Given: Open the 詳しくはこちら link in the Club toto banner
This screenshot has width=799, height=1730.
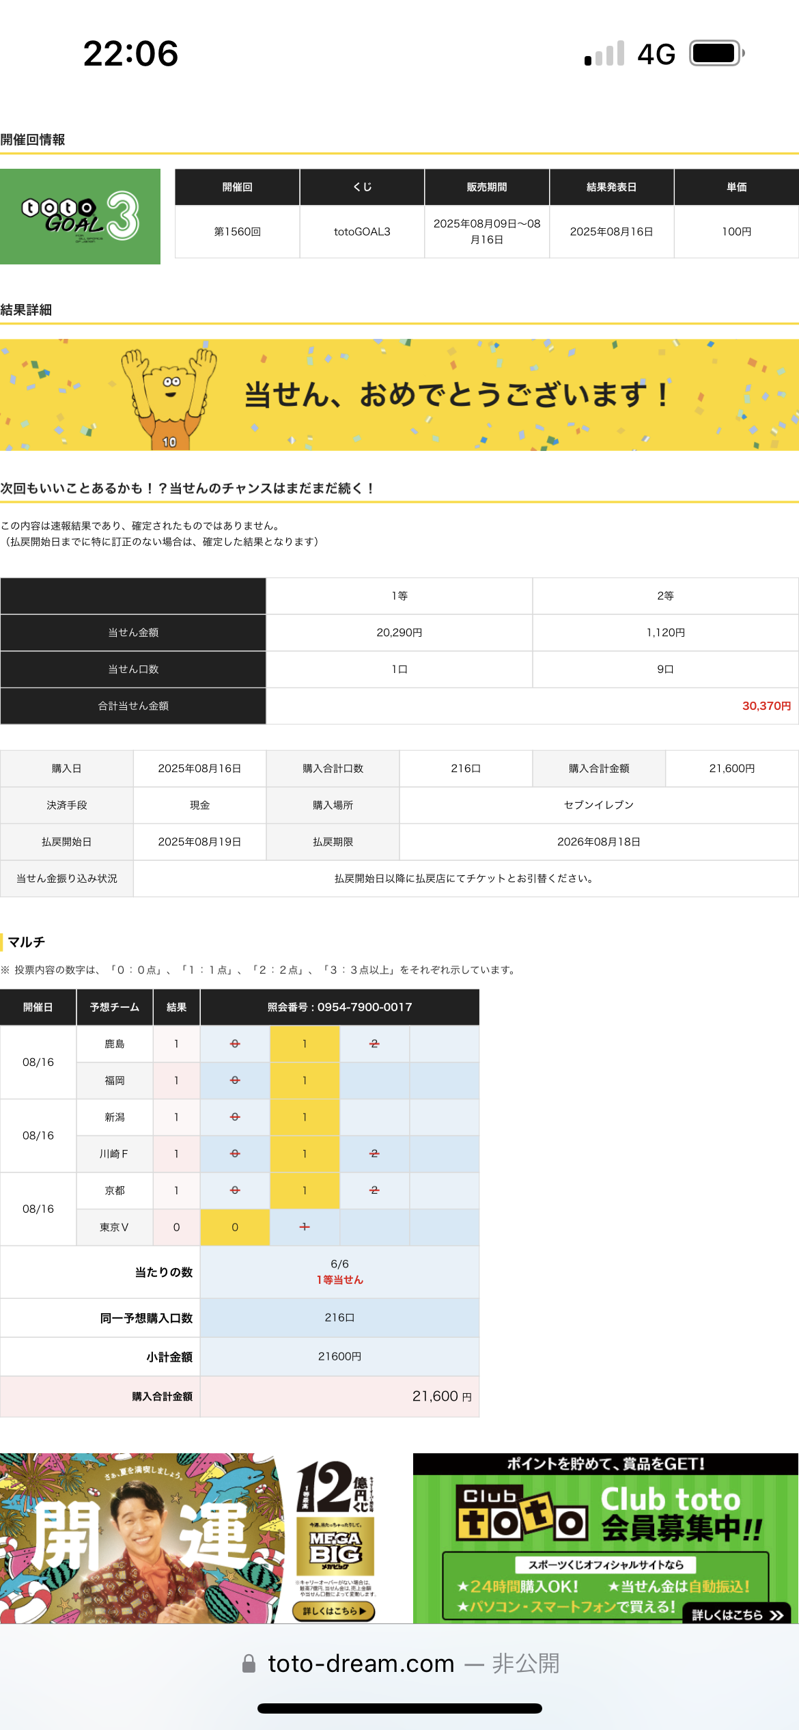Looking at the screenshot, I should click(736, 1615).
